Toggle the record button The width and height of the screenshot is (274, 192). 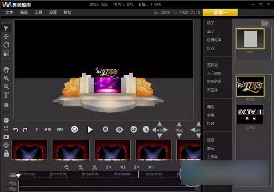[x=105, y=130]
